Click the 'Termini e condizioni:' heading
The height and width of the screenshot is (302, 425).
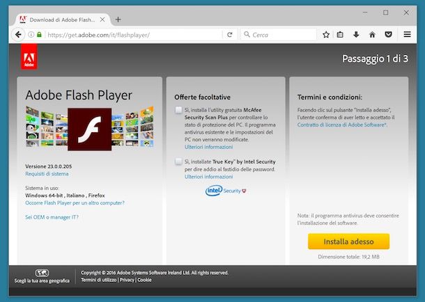coord(330,97)
